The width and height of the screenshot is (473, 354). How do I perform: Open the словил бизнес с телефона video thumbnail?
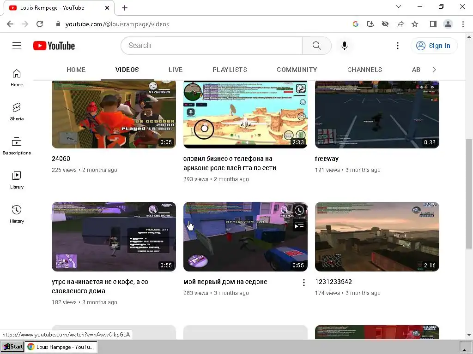pos(245,114)
